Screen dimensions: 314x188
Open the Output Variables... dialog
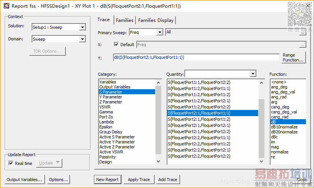tap(24, 180)
